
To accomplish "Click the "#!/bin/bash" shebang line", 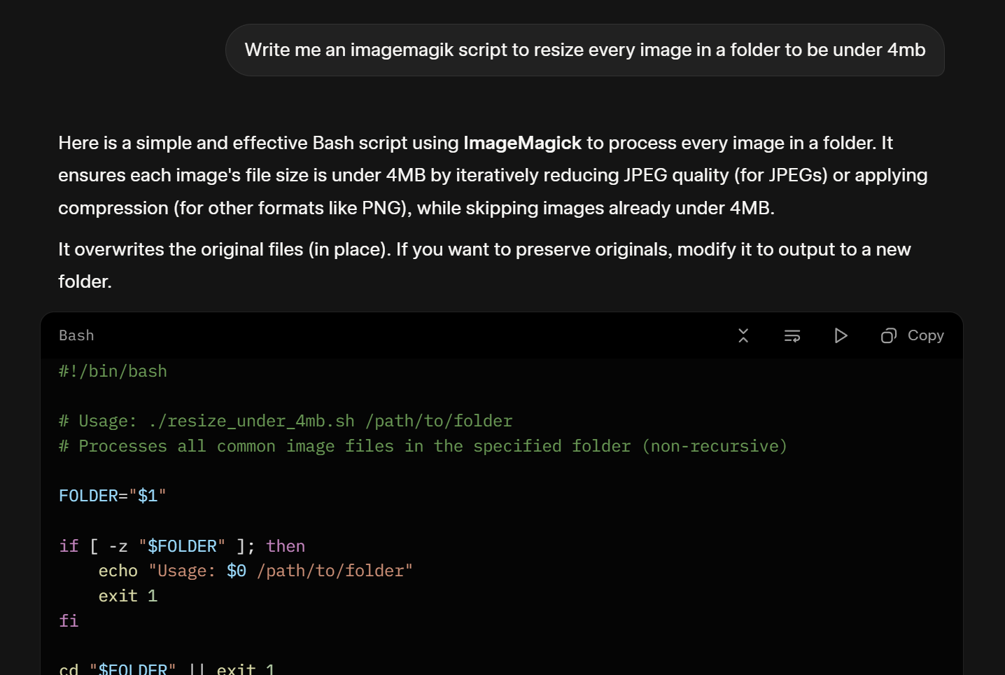I will (x=113, y=371).
